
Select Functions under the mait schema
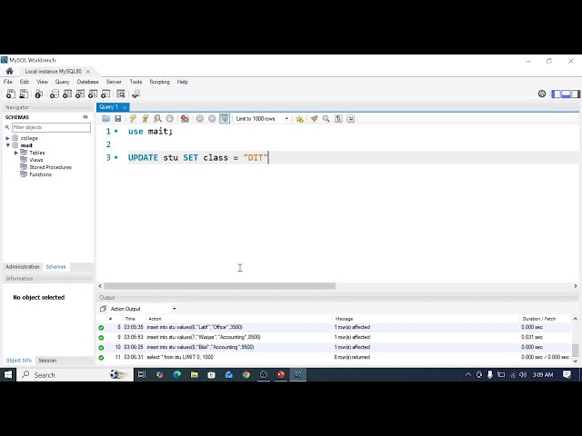tap(40, 174)
